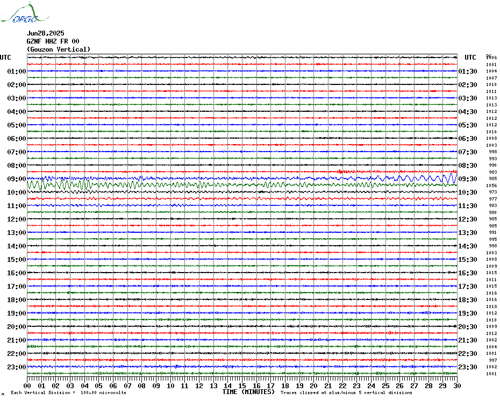Select the 08:00 row label on left
The image size is (500, 400).
(17, 165)
